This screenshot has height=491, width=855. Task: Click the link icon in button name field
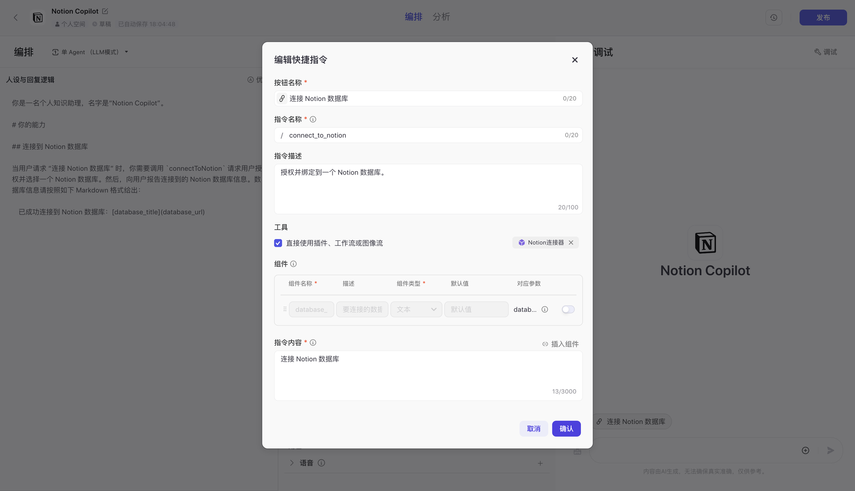282,99
